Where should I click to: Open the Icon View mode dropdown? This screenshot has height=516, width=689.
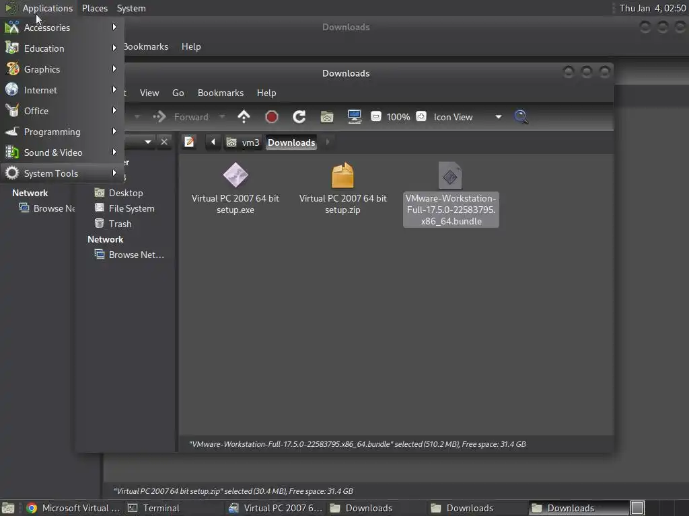(468, 117)
